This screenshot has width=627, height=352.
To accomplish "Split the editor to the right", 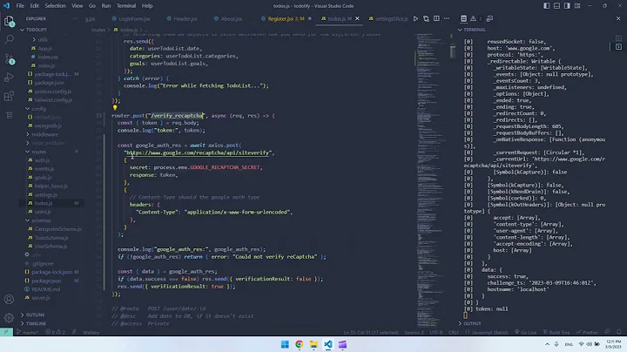I will (x=436, y=18).
